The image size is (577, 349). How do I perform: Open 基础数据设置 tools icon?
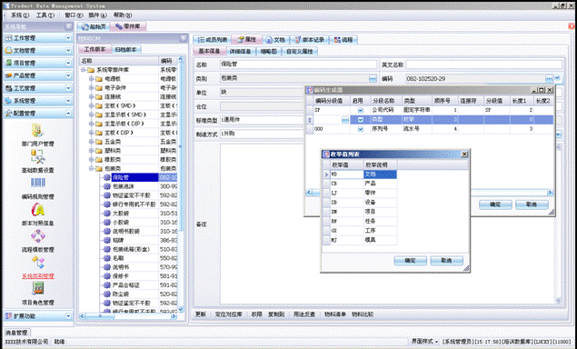pos(37,157)
